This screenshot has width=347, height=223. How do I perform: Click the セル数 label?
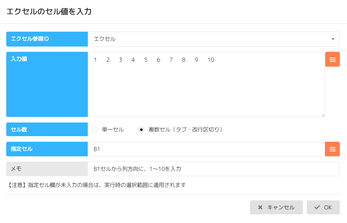tap(47, 130)
